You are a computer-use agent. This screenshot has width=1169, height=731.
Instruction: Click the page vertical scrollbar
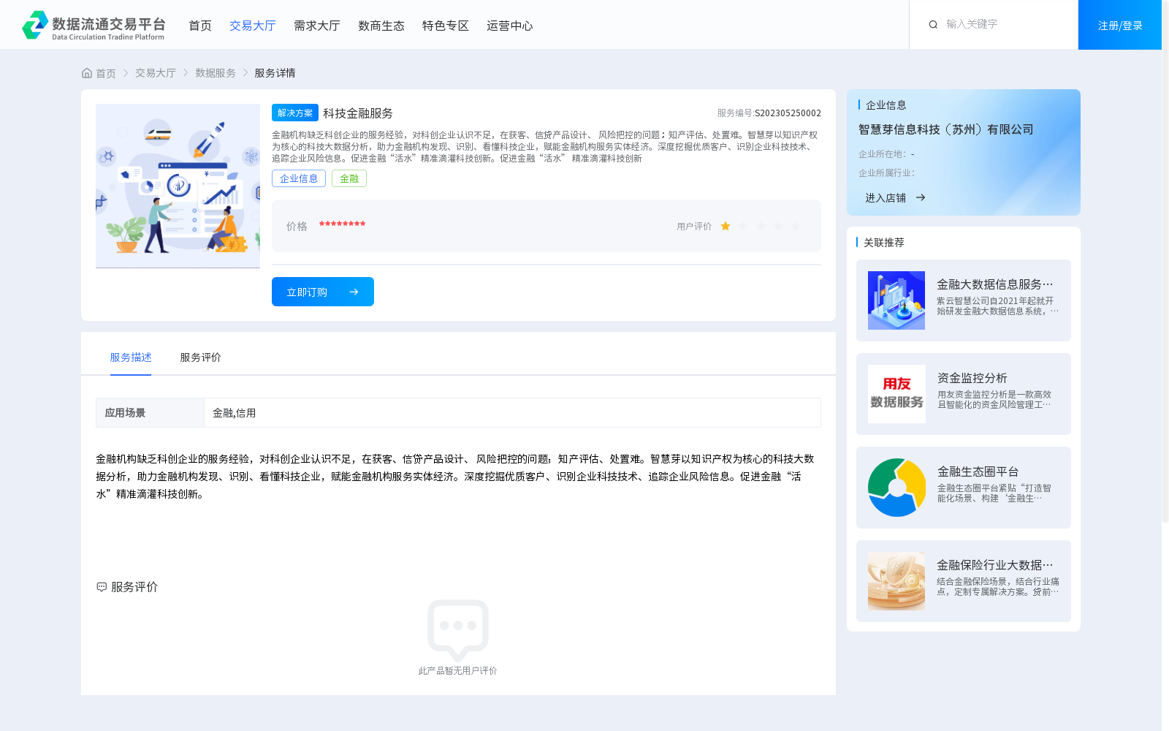click(1165, 260)
